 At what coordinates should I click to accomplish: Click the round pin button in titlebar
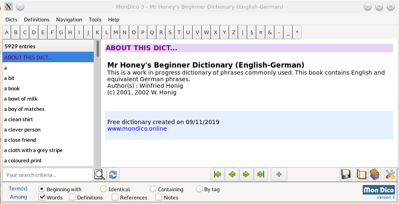coord(20,7)
